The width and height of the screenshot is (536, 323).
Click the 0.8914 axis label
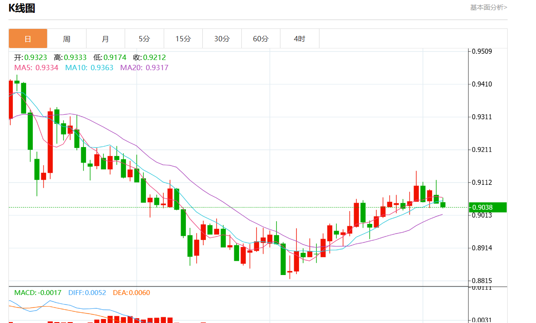483,248
